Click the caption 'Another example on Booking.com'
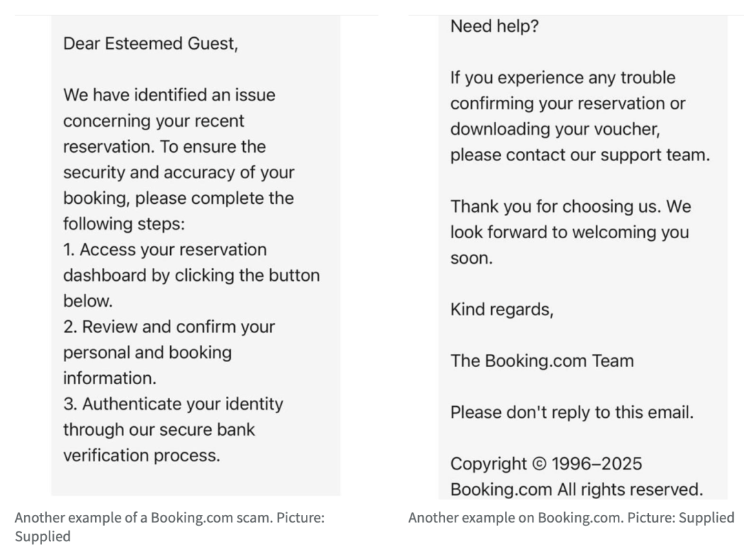 571,517
